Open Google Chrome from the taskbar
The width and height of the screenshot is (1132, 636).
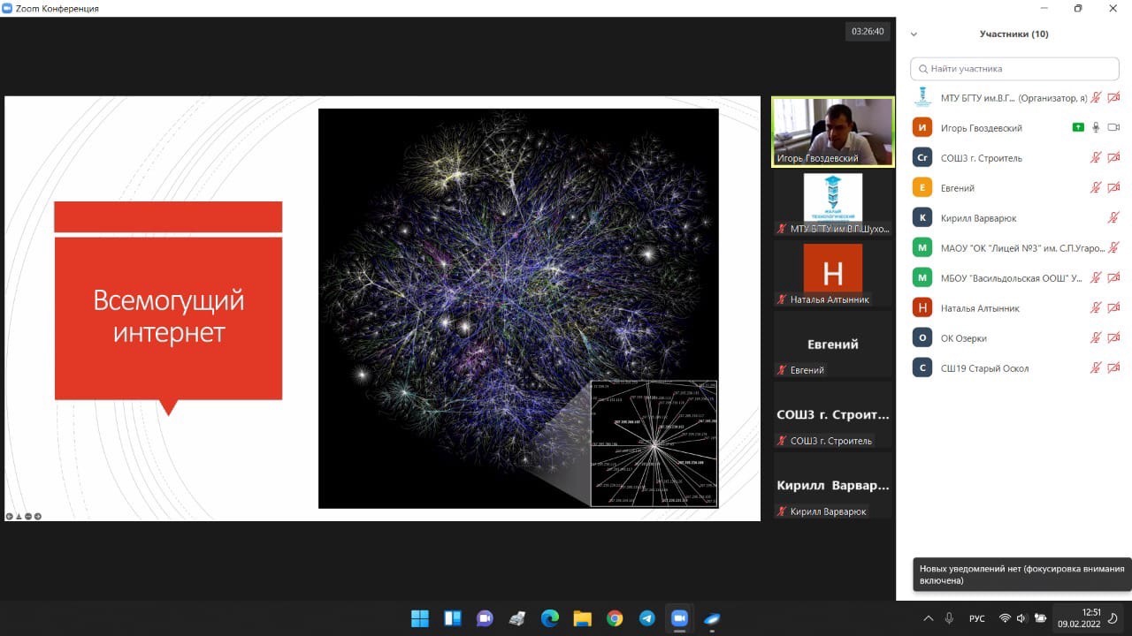click(615, 617)
